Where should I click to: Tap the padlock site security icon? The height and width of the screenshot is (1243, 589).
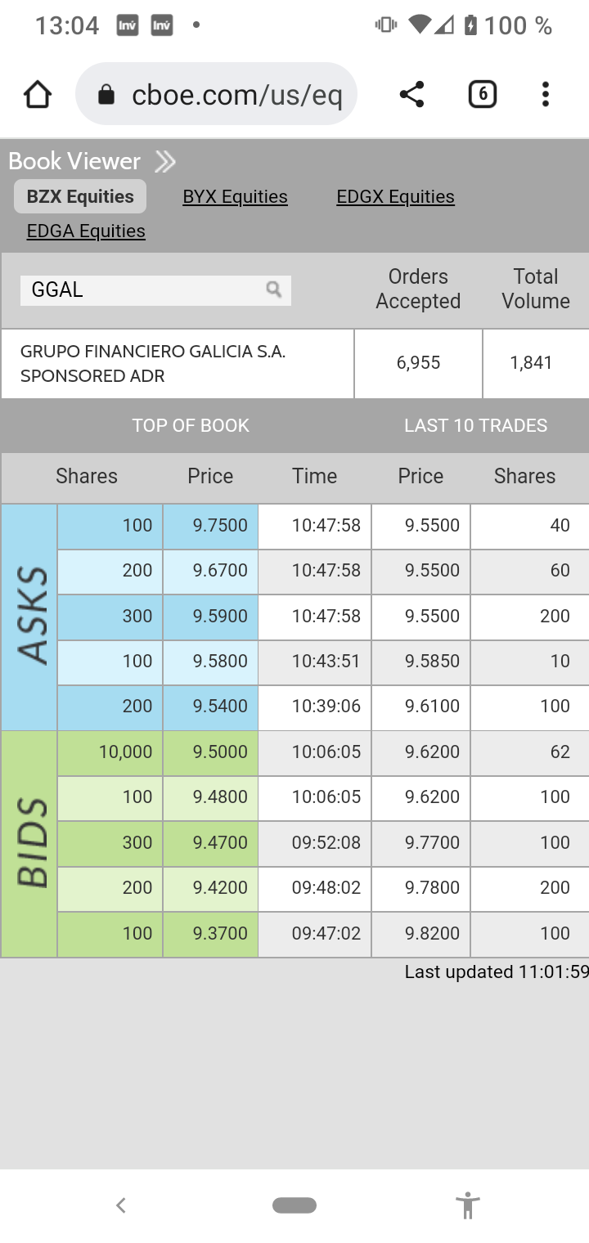click(106, 96)
